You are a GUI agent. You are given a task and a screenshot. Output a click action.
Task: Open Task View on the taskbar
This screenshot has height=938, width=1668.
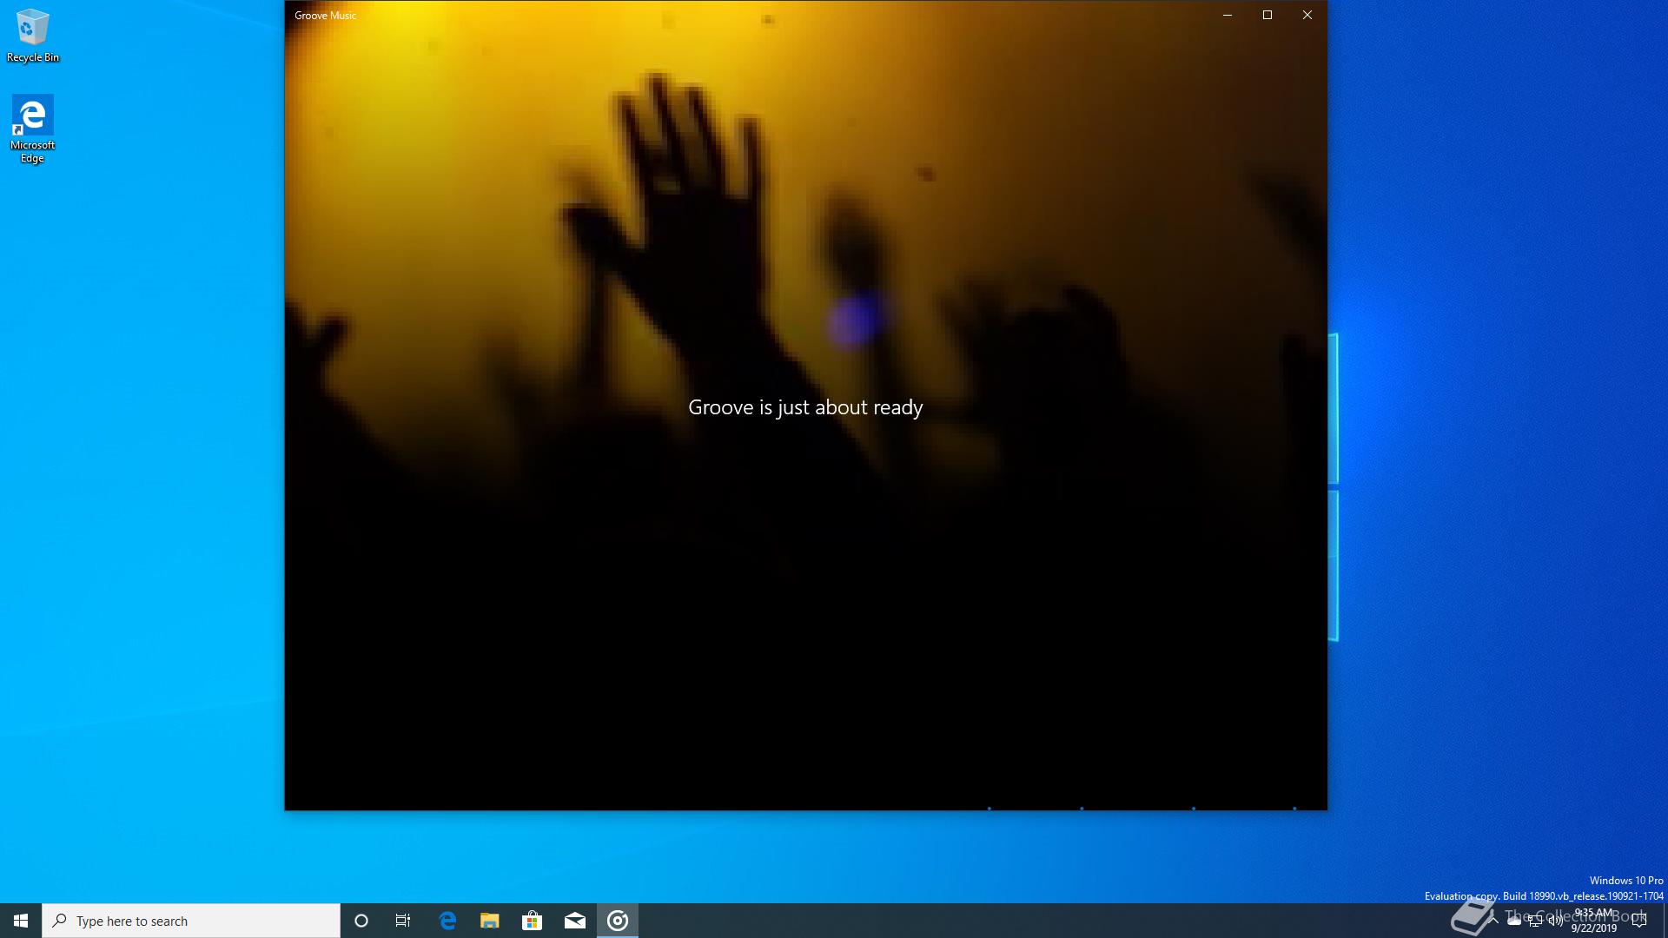pos(403,921)
